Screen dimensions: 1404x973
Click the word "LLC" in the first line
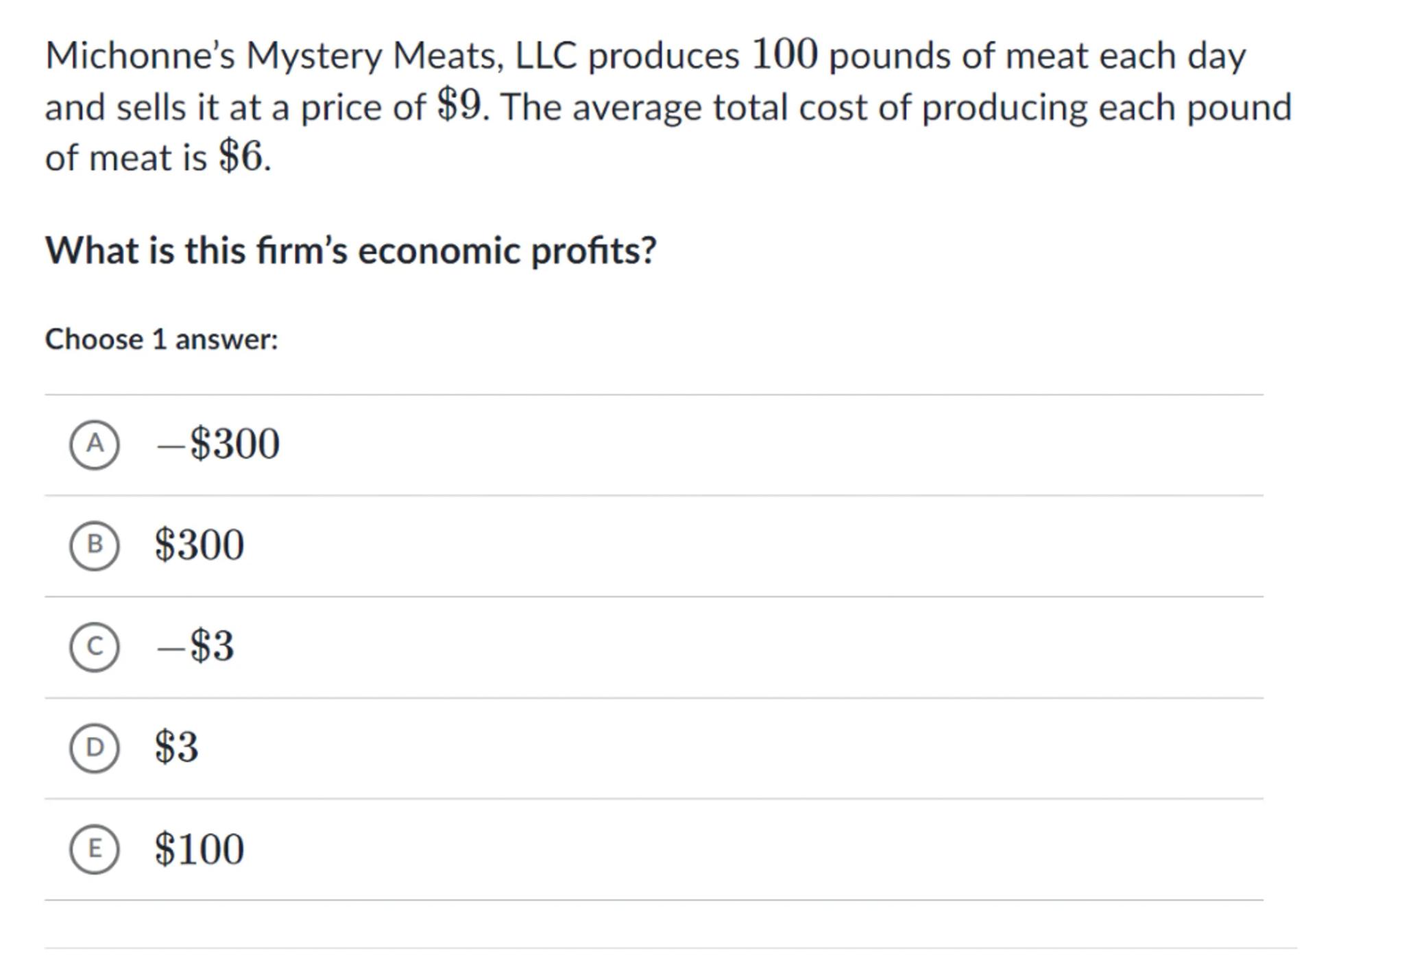coord(546,56)
